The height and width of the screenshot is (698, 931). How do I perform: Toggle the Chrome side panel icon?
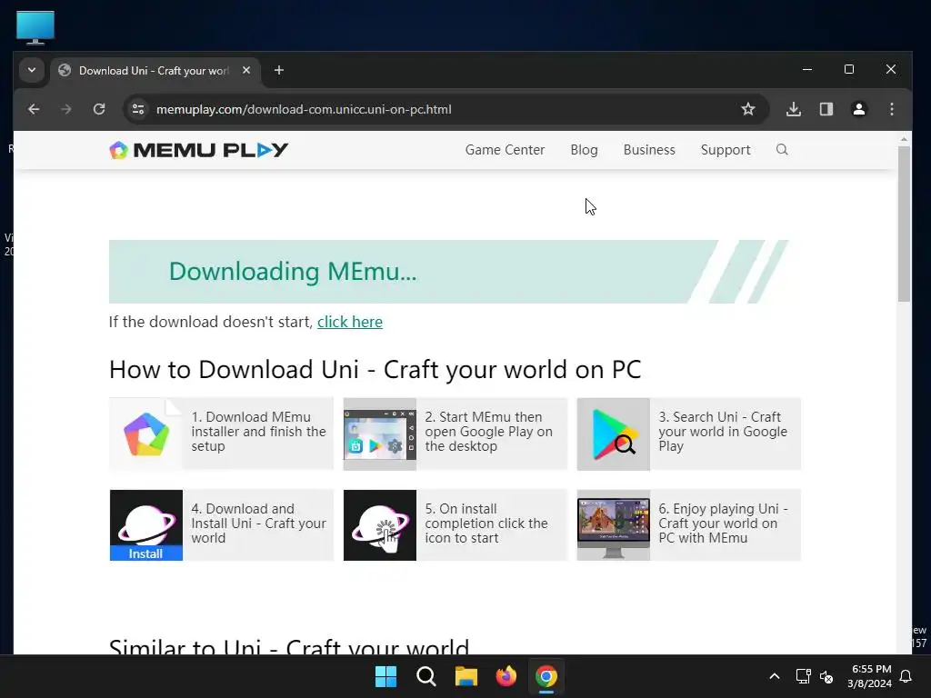point(826,109)
